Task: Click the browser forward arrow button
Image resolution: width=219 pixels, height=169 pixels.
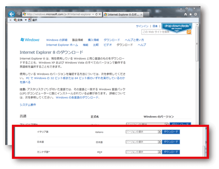Action: coord(18,14)
